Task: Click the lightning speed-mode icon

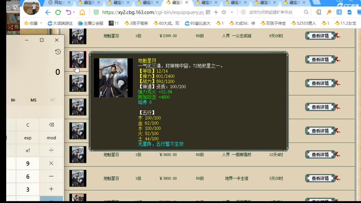Action: 216,12
